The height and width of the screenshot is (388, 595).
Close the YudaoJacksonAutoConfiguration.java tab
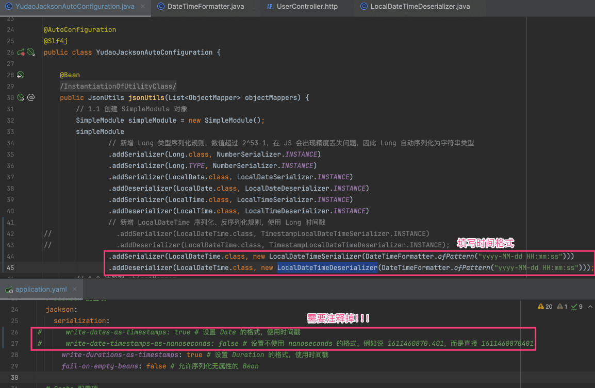[x=142, y=7]
